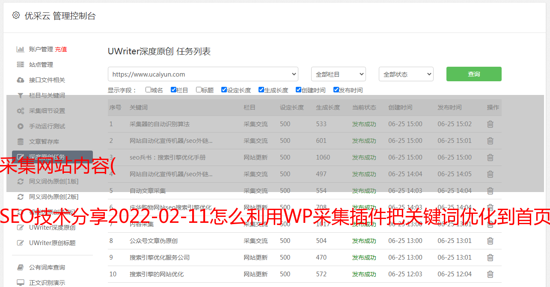Click the 关键词 column header
550x287 pixels.
tap(139, 107)
